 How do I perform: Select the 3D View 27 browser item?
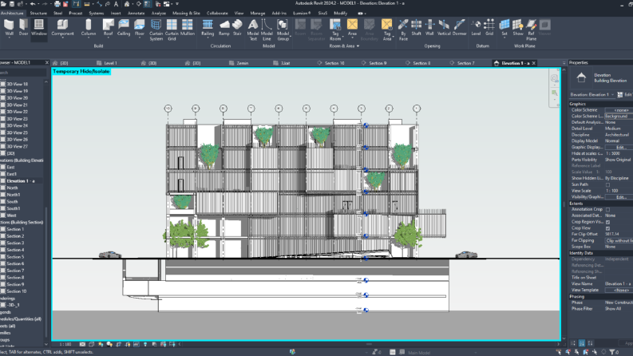pos(17,146)
